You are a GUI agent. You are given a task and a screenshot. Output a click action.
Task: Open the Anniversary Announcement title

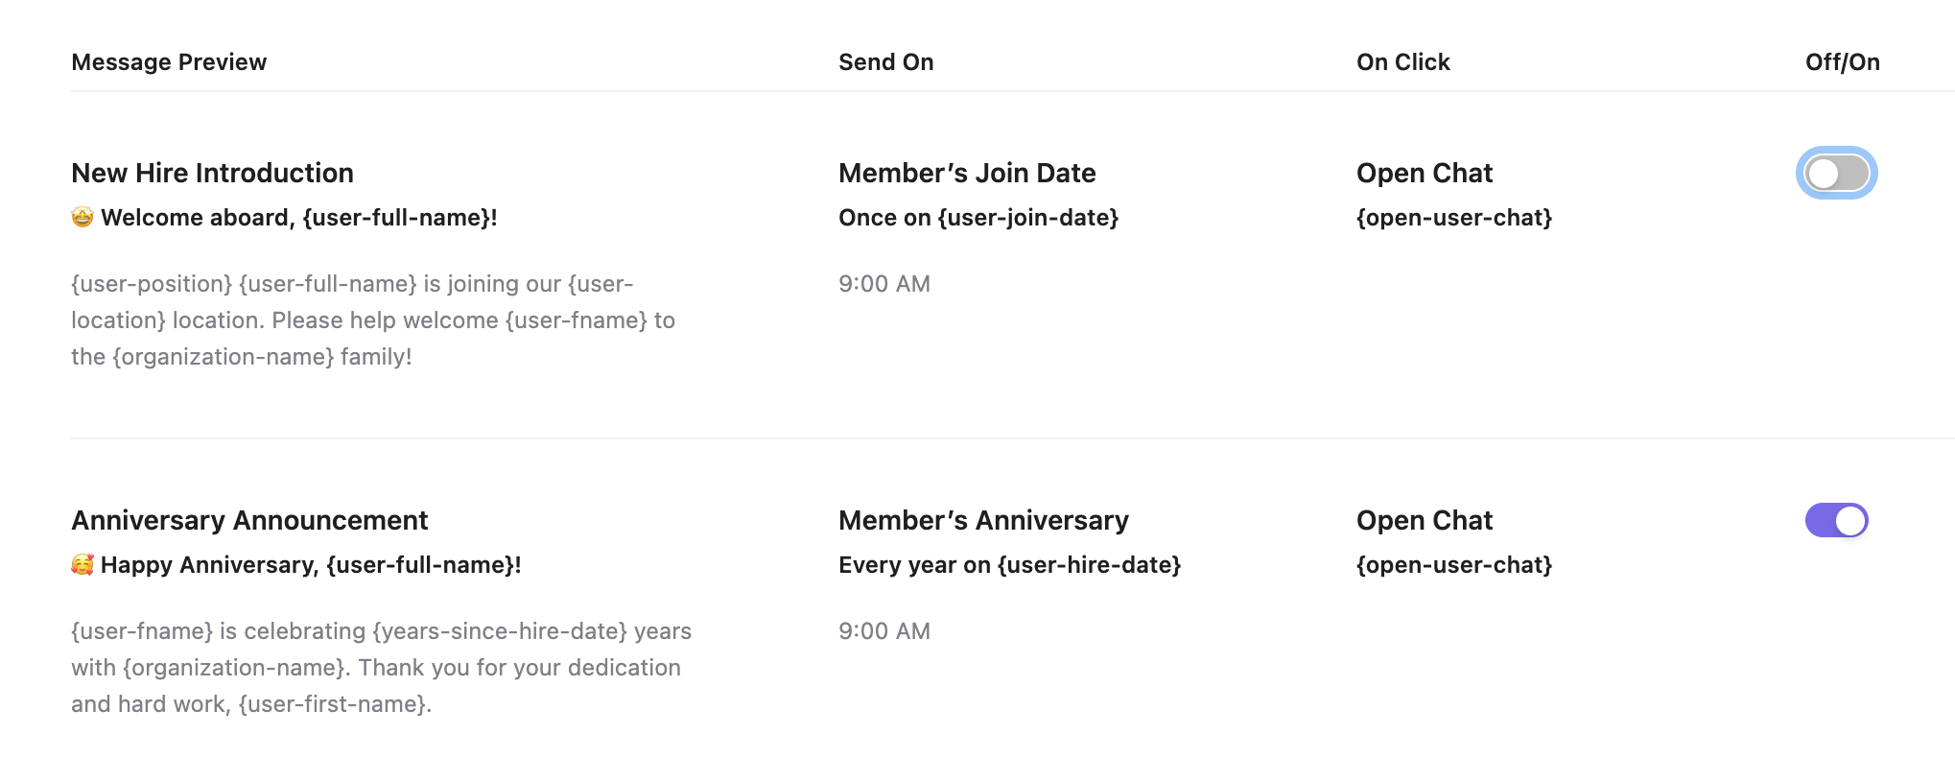point(249,520)
